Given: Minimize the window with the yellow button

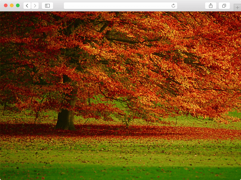Looking at the screenshot, I should click(12, 5).
